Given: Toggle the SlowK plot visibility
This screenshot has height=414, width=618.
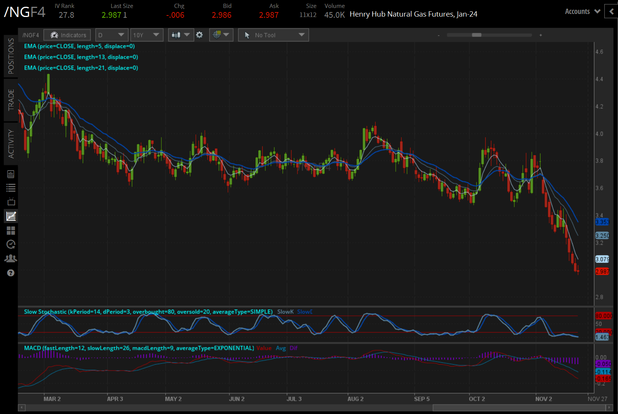Looking at the screenshot, I should (285, 312).
